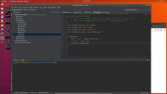Open terminal panel settings gear
This screenshot has height=94, width=167.
coord(147,60)
